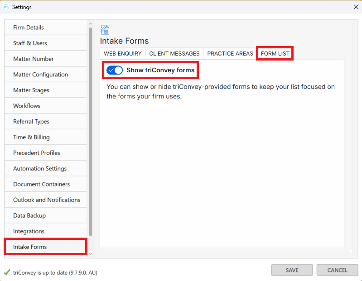Switch to the WEB ENQUIRY tab

[123, 53]
